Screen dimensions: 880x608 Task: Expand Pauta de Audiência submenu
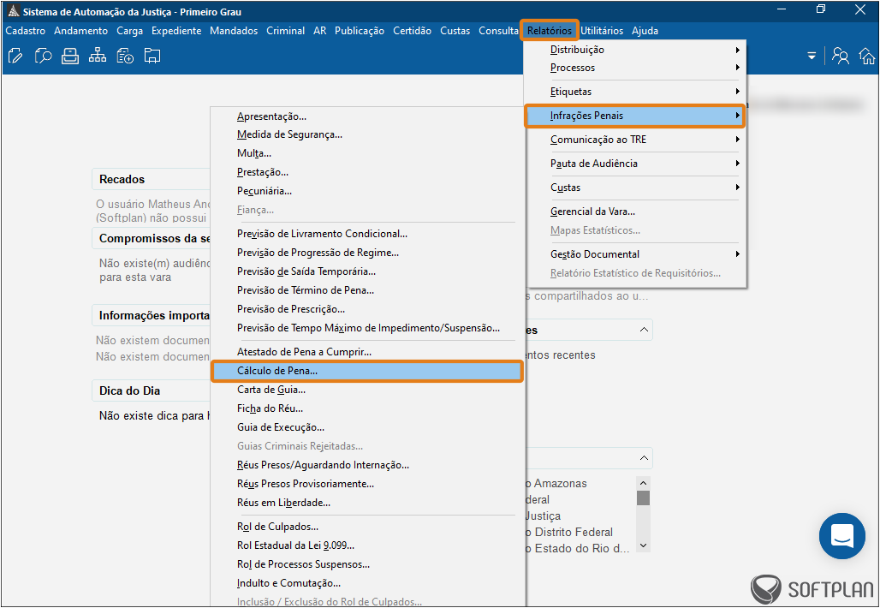(x=634, y=164)
